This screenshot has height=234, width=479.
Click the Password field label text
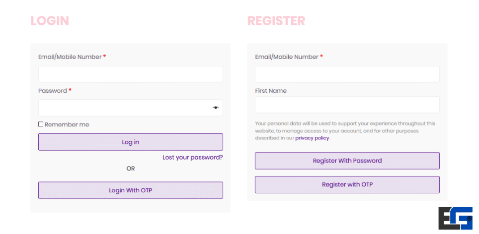coord(53,91)
